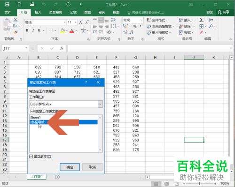
Task: Click the OK button in dialog
Action: (70, 167)
